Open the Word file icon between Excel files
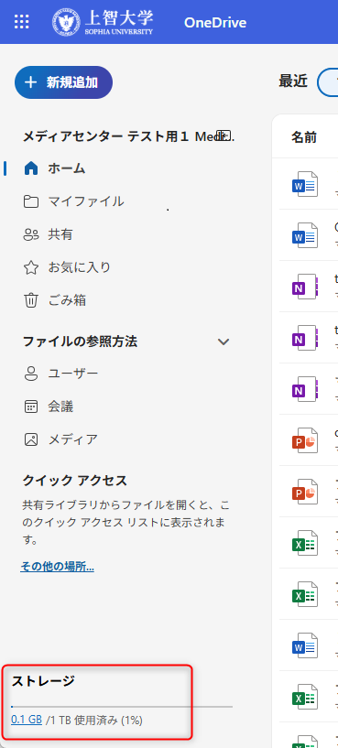The image size is (338, 748). pyautogui.click(x=305, y=645)
